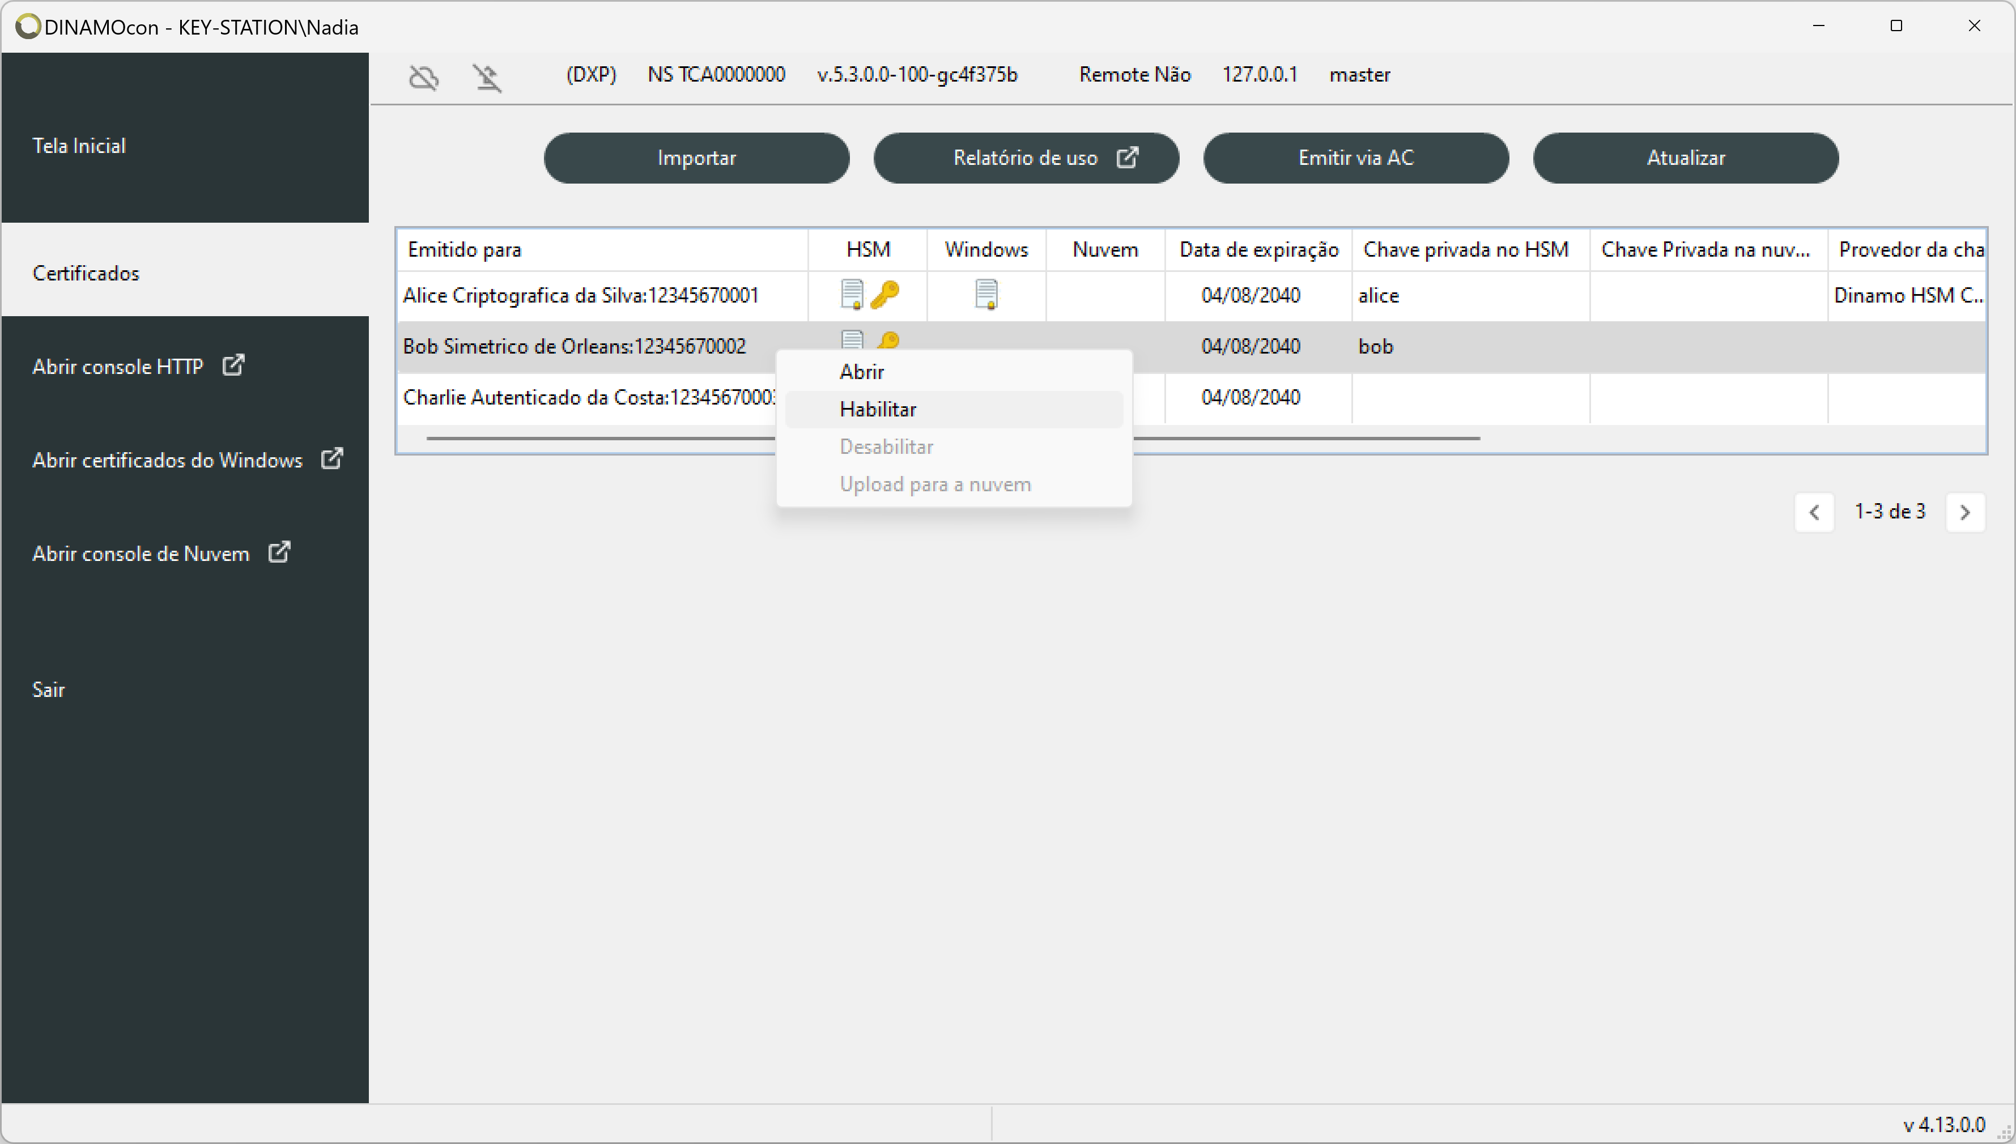This screenshot has height=1144, width=2016.
Task: Click the Importar button
Action: tap(696, 158)
